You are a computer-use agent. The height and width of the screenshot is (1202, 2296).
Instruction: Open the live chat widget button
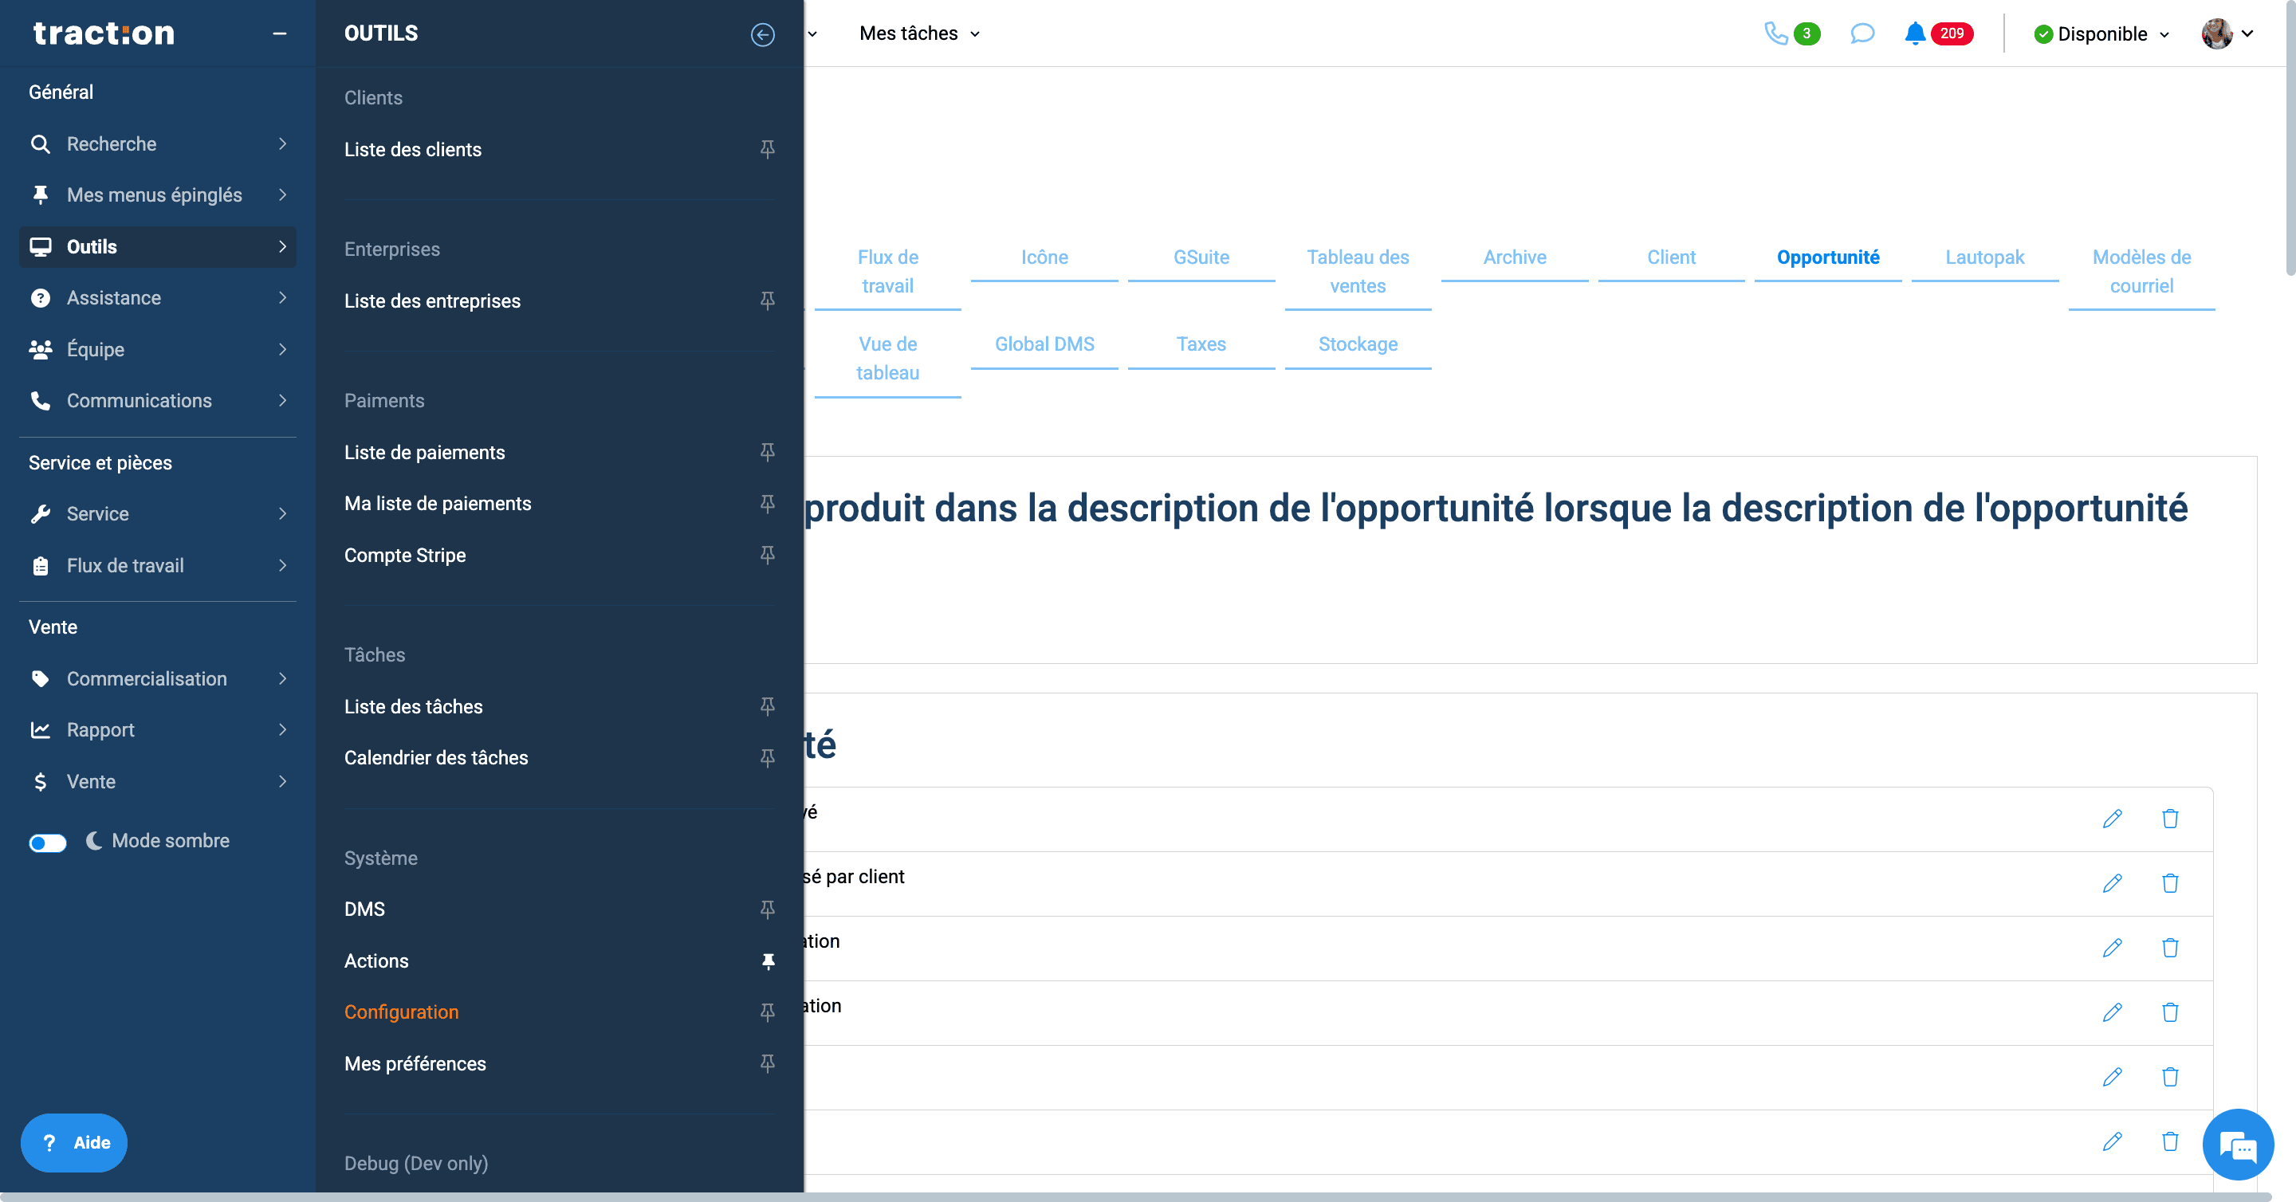[2237, 1144]
